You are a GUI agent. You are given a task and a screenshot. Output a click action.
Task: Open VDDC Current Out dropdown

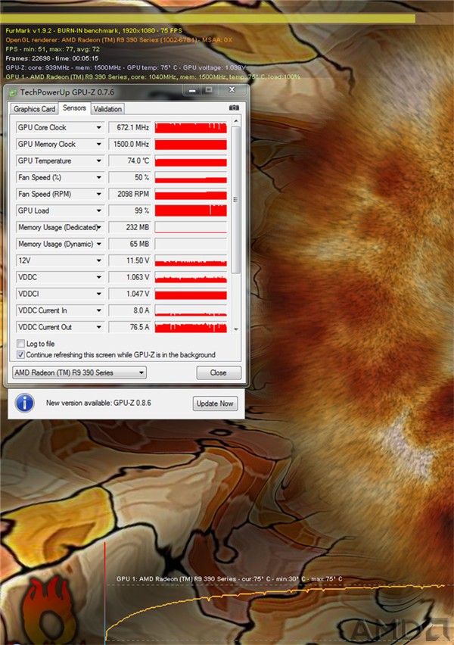point(98,327)
